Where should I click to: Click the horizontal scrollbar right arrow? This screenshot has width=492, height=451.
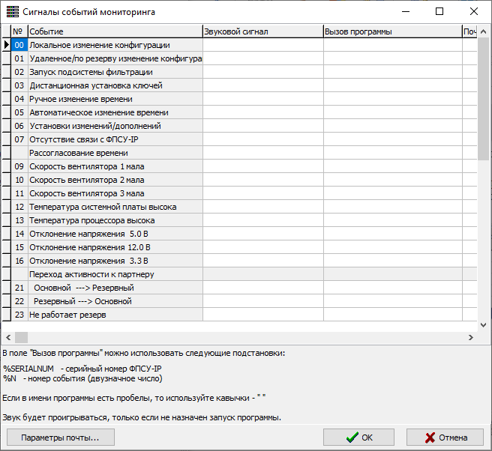pyautogui.click(x=470, y=338)
